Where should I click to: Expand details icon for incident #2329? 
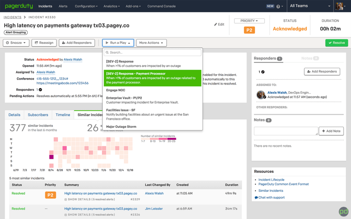65,199
